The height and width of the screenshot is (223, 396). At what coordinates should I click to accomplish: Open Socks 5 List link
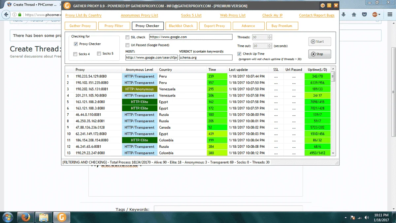pos(191,15)
